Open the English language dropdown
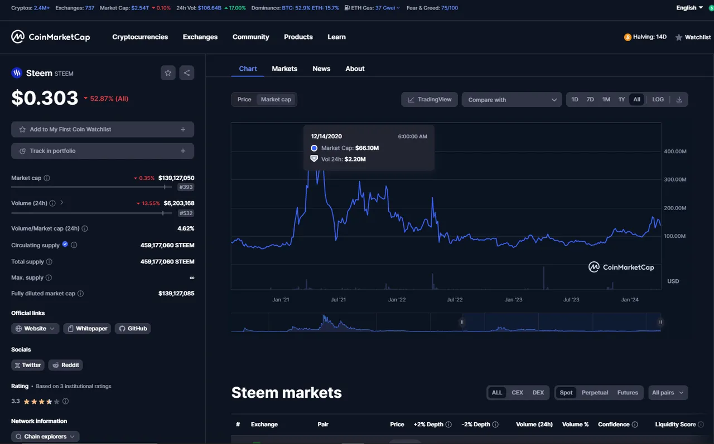 (689, 8)
